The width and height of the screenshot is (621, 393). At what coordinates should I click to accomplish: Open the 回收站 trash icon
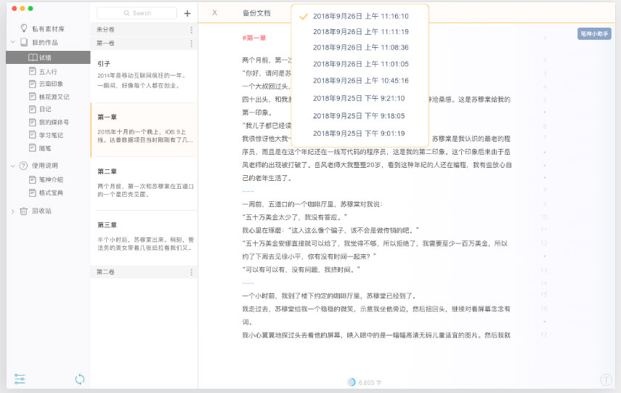click(x=24, y=211)
